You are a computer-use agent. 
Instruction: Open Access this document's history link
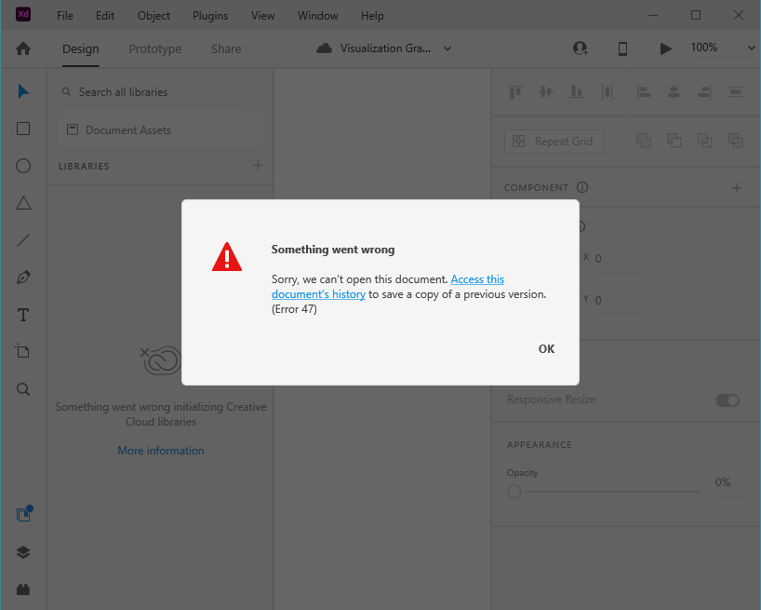[x=477, y=278]
